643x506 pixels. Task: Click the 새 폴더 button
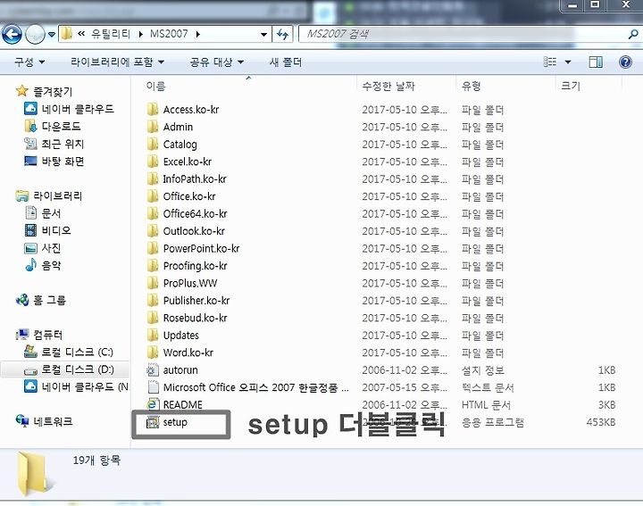click(286, 62)
